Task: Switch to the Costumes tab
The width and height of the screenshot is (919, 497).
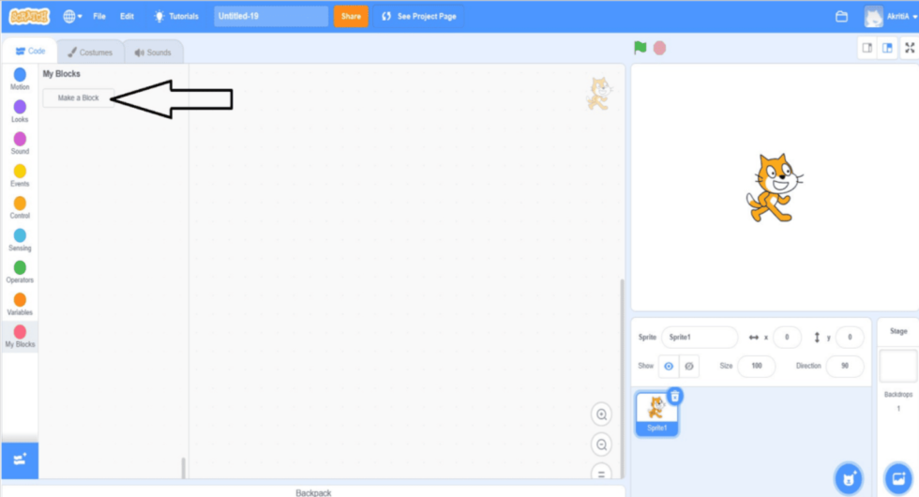Action: pos(90,53)
